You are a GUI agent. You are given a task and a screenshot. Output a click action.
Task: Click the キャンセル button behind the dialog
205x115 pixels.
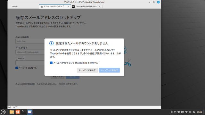click(58, 77)
